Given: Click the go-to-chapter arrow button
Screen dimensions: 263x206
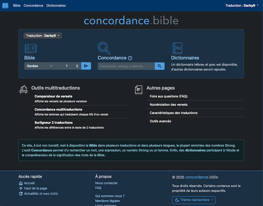Looking at the screenshot, I should [86, 66].
